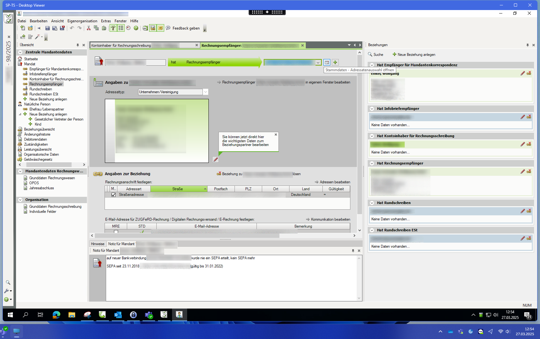Tick the MRE checkbox in e-mail table
Viewport: 540px width, 339px height.
[x=116, y=232]
